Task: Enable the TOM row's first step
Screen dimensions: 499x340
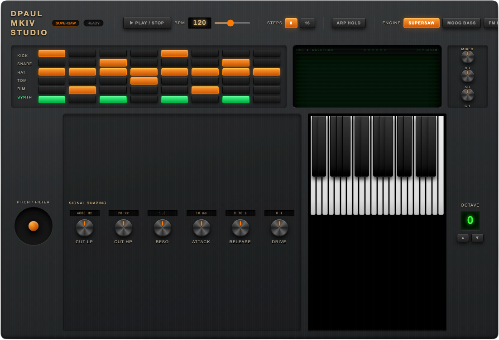Action: click(x=52, y=81)
